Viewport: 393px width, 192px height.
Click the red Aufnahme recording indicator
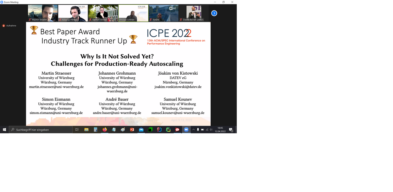(4, 26)
